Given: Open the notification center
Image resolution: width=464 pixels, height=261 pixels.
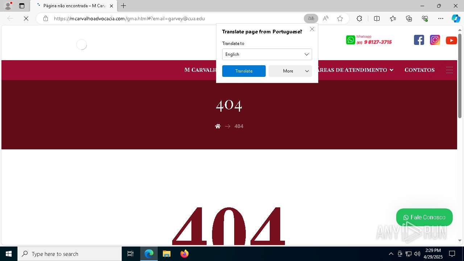Looking at the screenshot, I should pos(452,254).
